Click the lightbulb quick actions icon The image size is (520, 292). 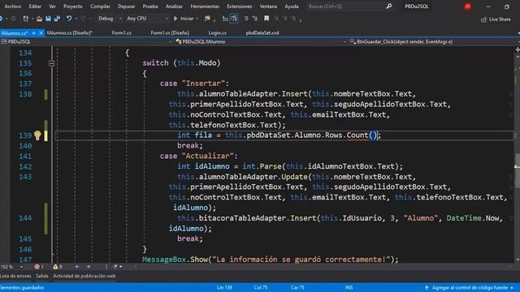click(37, 135)
